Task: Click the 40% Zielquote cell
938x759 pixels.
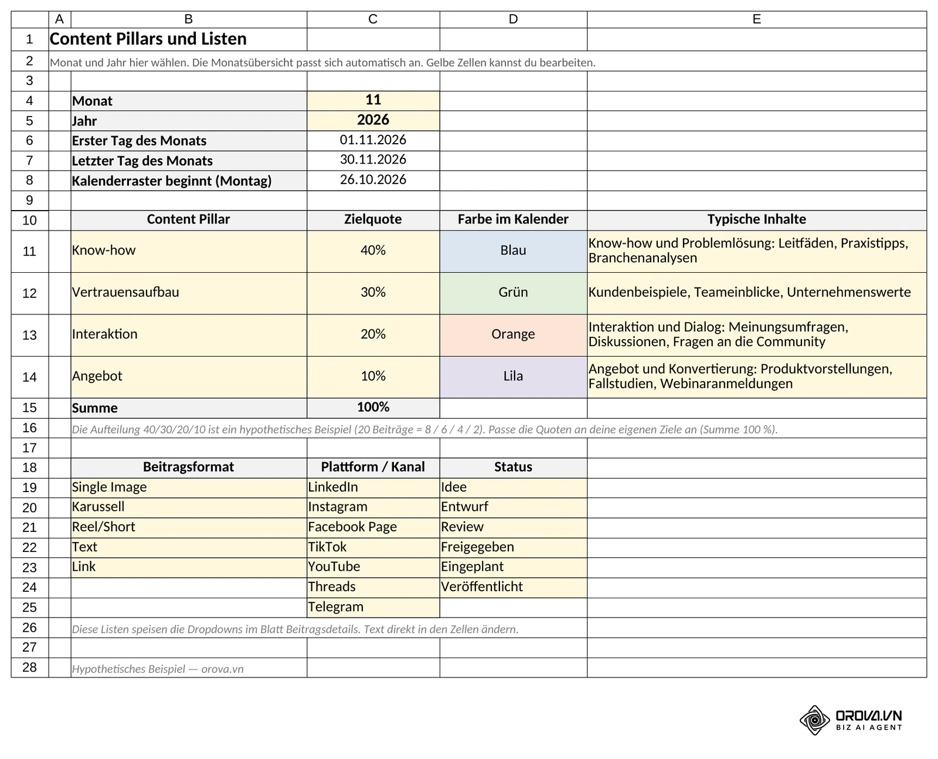Action: point(373,251)
